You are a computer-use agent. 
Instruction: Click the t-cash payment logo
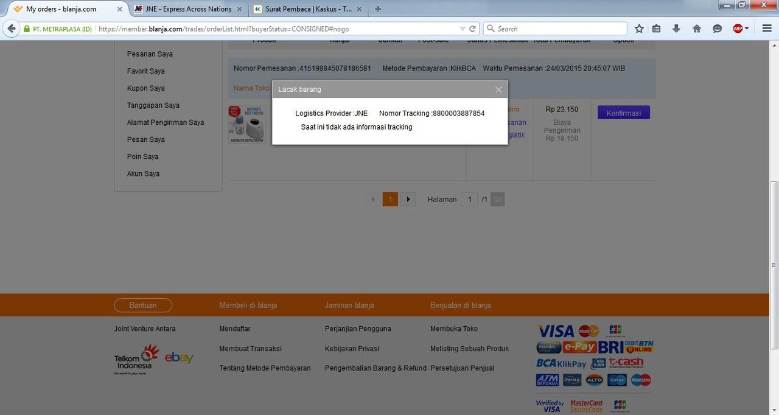[x=626, y=363]
